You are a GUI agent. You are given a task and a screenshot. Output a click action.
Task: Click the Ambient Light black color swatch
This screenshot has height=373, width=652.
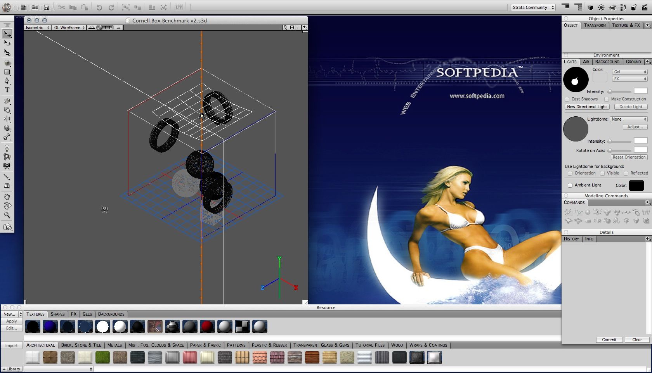coord(636,186)
